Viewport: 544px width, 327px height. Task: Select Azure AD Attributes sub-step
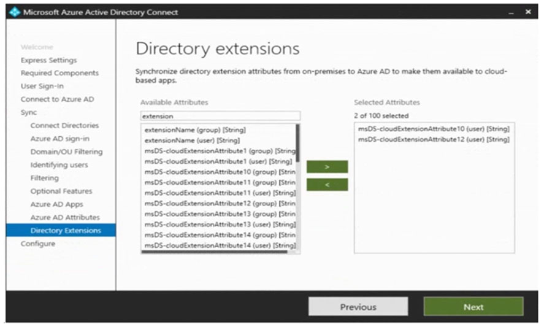click(x=65, y=217)
